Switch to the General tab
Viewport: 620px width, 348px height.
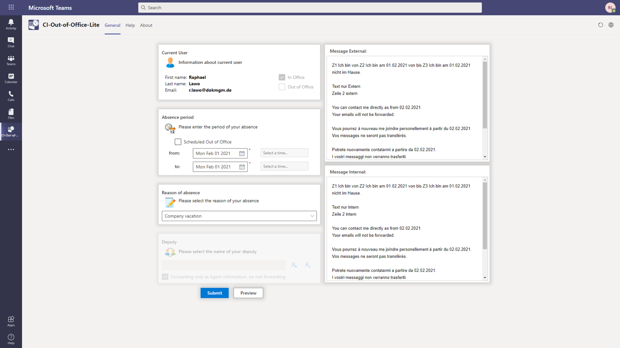113,25
